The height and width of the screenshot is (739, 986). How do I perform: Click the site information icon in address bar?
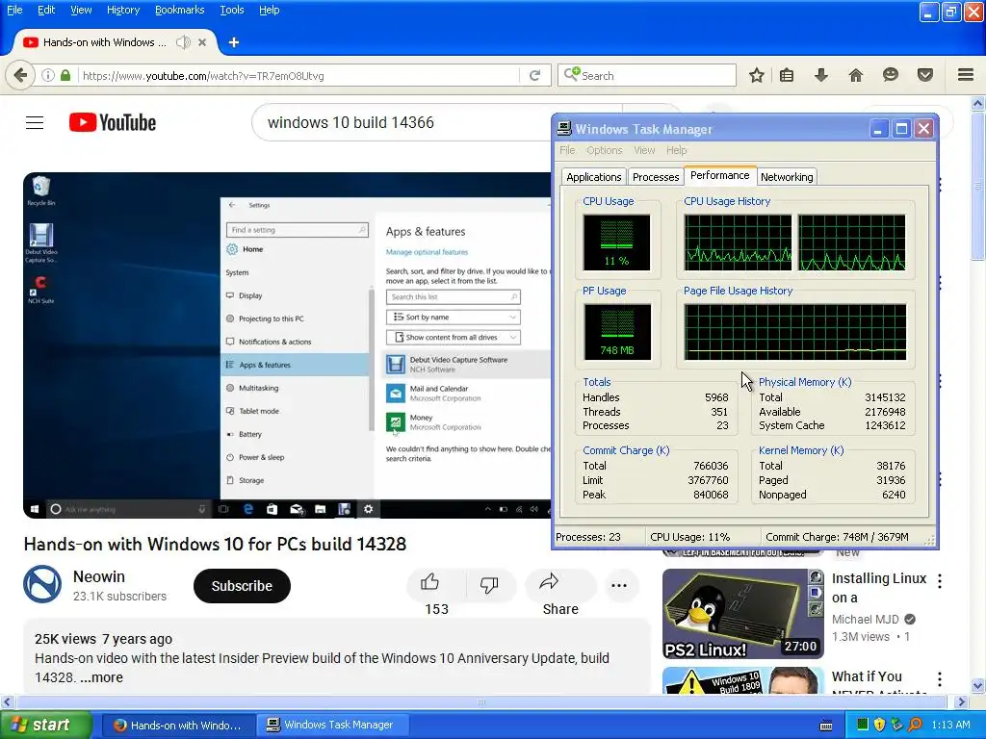tap(48, 75)
